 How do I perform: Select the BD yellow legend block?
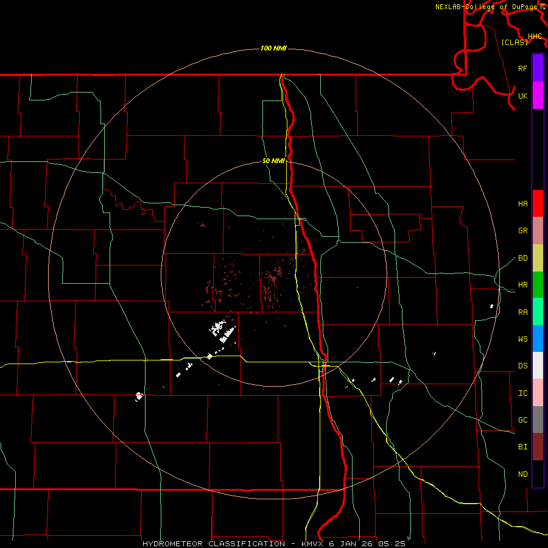[x=538, y=258]
